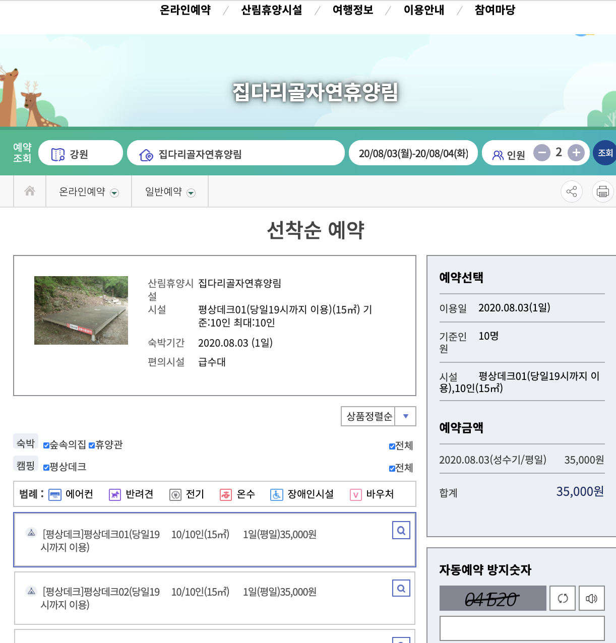
Task: Click the 반려견 legend icon
Action: pyautogui.click(x=115, y=495)
